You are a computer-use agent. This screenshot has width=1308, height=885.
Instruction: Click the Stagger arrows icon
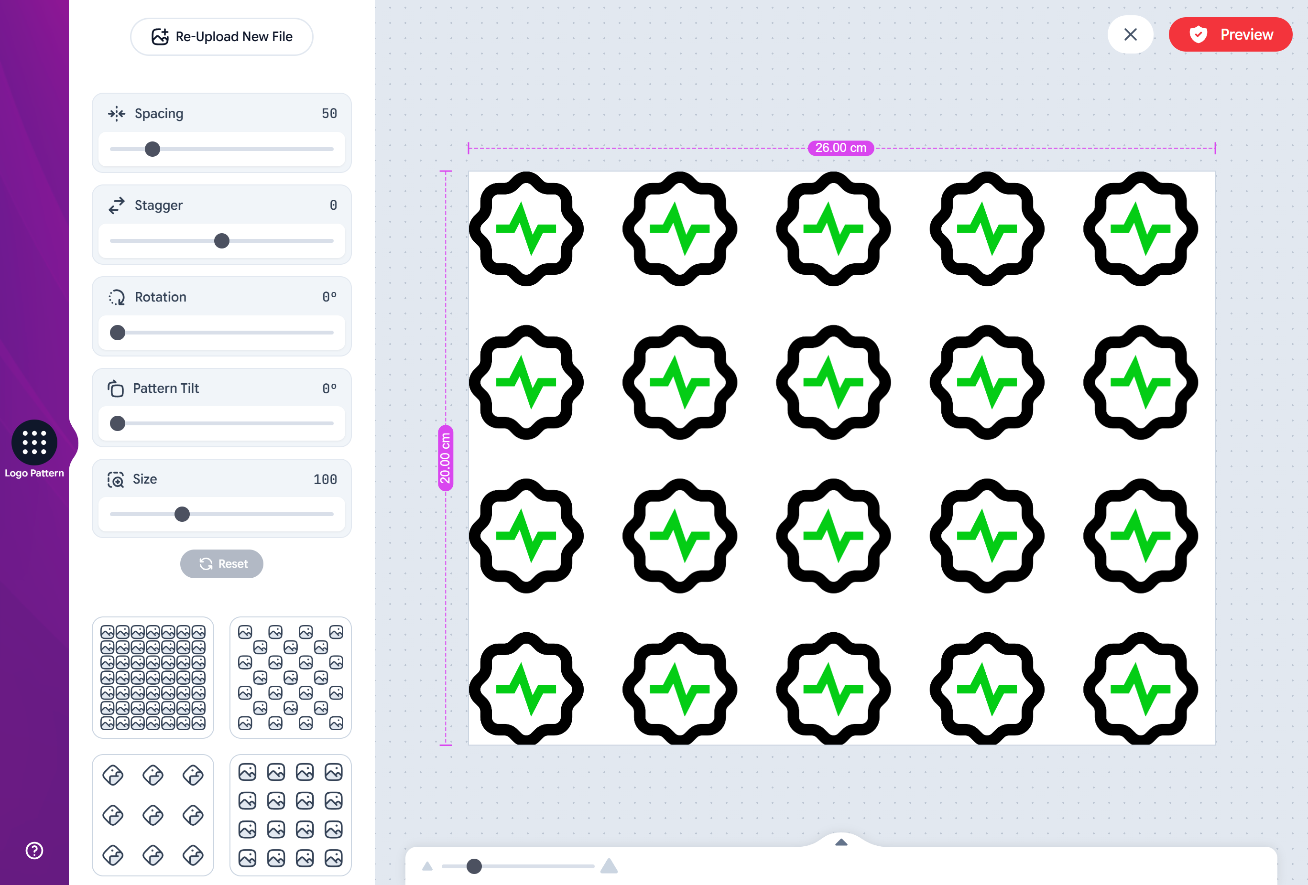(x=117, y=205)
